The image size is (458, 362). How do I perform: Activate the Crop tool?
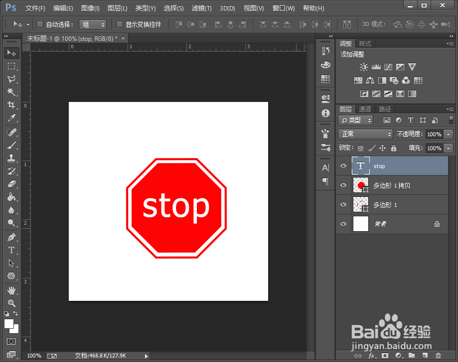(x=11, y=104)
